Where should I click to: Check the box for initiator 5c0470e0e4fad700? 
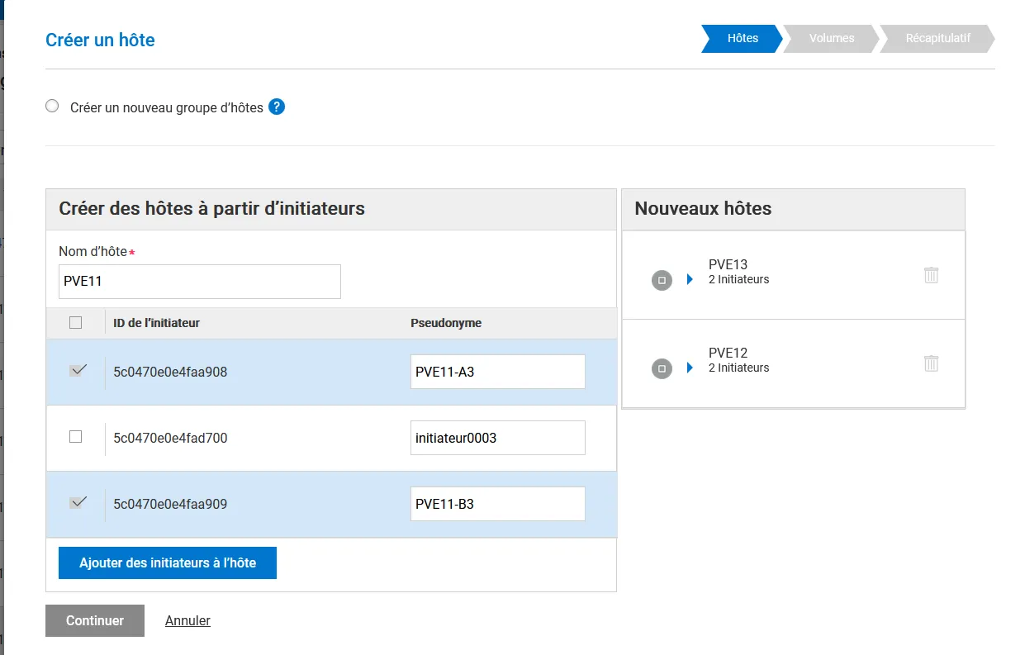76,437
